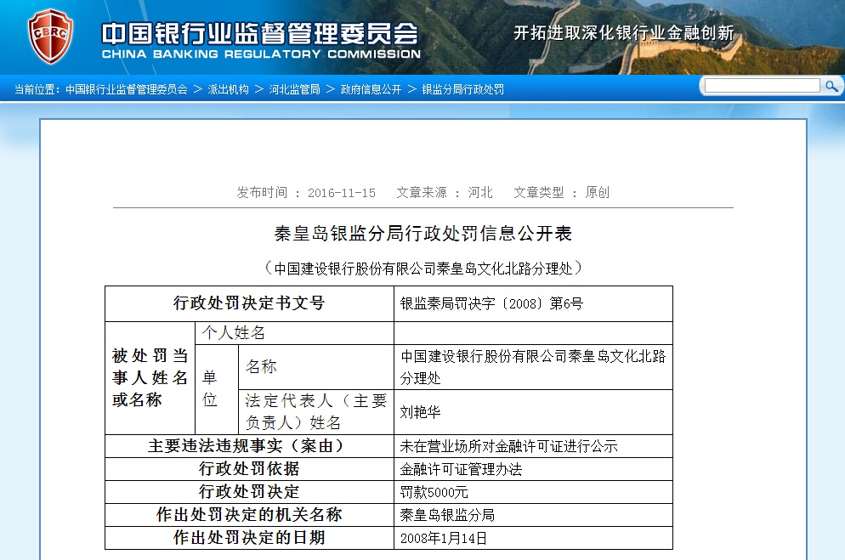
Task: Open 政府信息公开 breadcrumb link
Action: 371,89
